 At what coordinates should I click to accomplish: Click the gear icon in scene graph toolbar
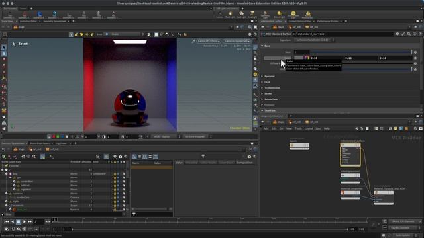click(115, 157)
